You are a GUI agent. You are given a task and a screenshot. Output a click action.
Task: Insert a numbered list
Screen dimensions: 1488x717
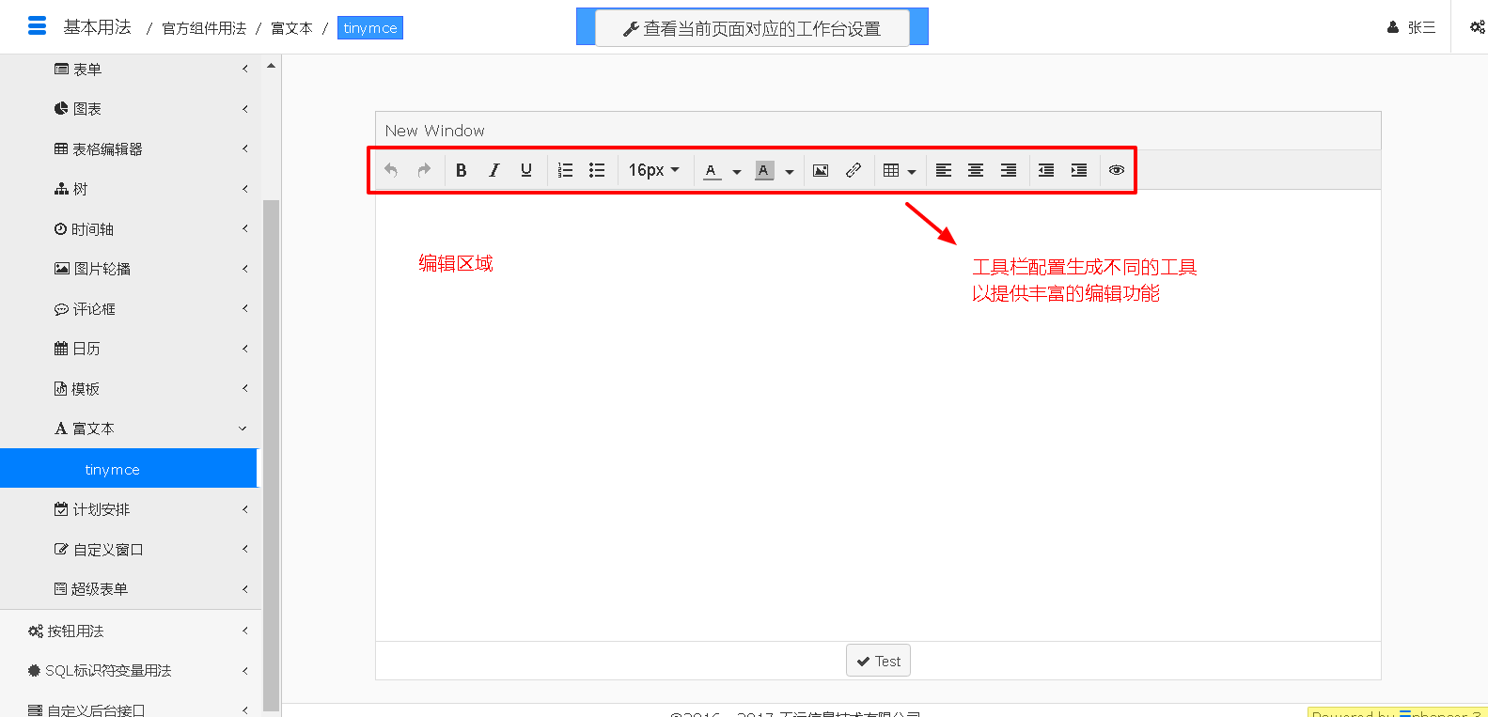coord(565,170)
